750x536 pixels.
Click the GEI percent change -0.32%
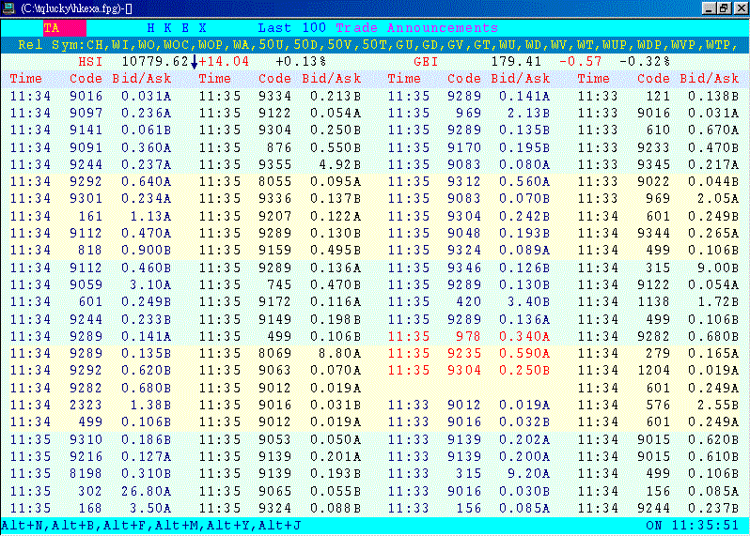(645, 62)
